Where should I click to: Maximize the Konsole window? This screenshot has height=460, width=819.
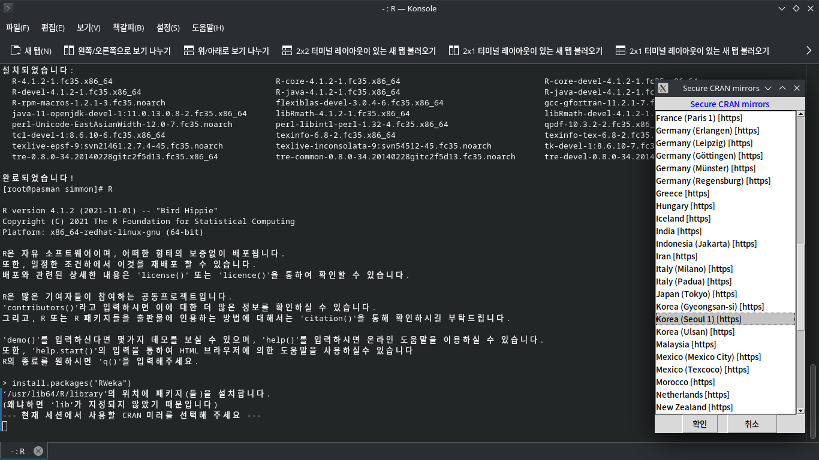click(796, 8)
